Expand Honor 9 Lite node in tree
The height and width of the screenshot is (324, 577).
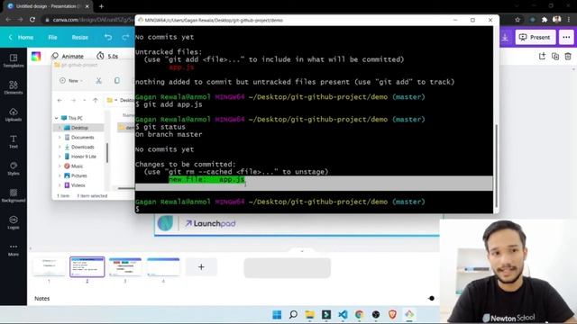coord(60,157)
